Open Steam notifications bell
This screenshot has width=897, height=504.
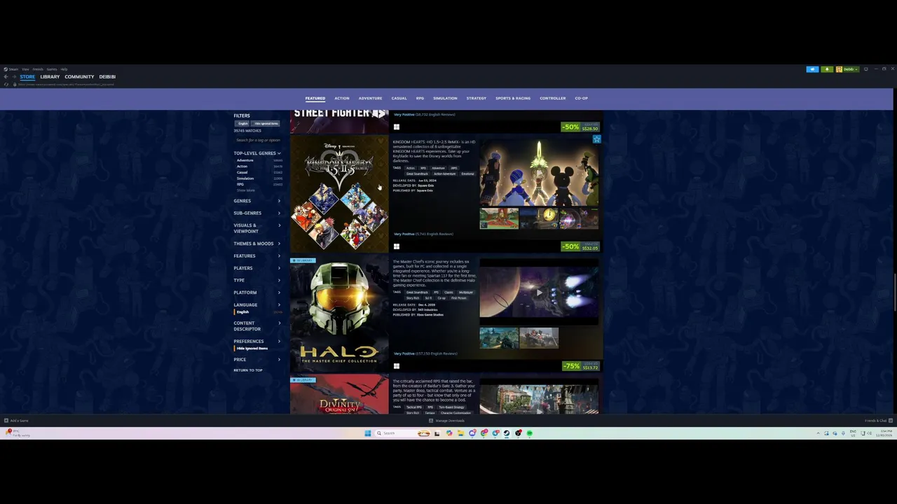(827, 69)
